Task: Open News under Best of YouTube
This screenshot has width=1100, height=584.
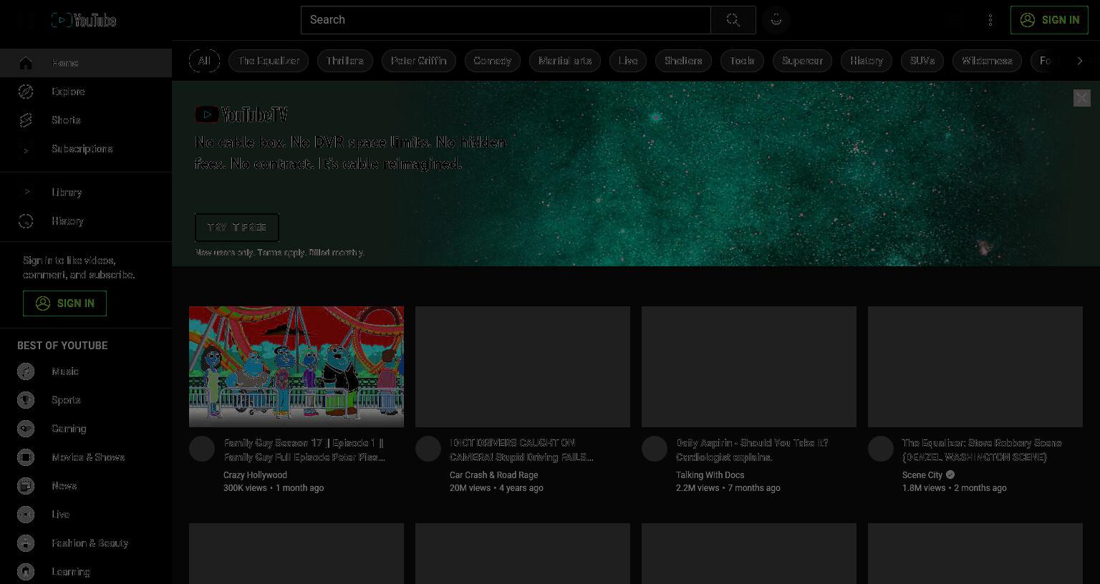Action: click(86, 486)
